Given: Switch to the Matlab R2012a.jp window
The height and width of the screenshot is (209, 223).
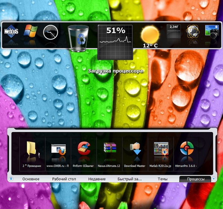Looking at the screenshot, I should [x=161, y=152].
